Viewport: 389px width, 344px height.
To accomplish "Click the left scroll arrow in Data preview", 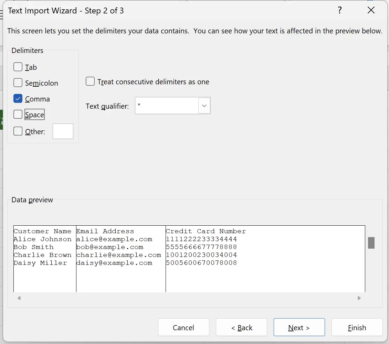I will (19, 298).
